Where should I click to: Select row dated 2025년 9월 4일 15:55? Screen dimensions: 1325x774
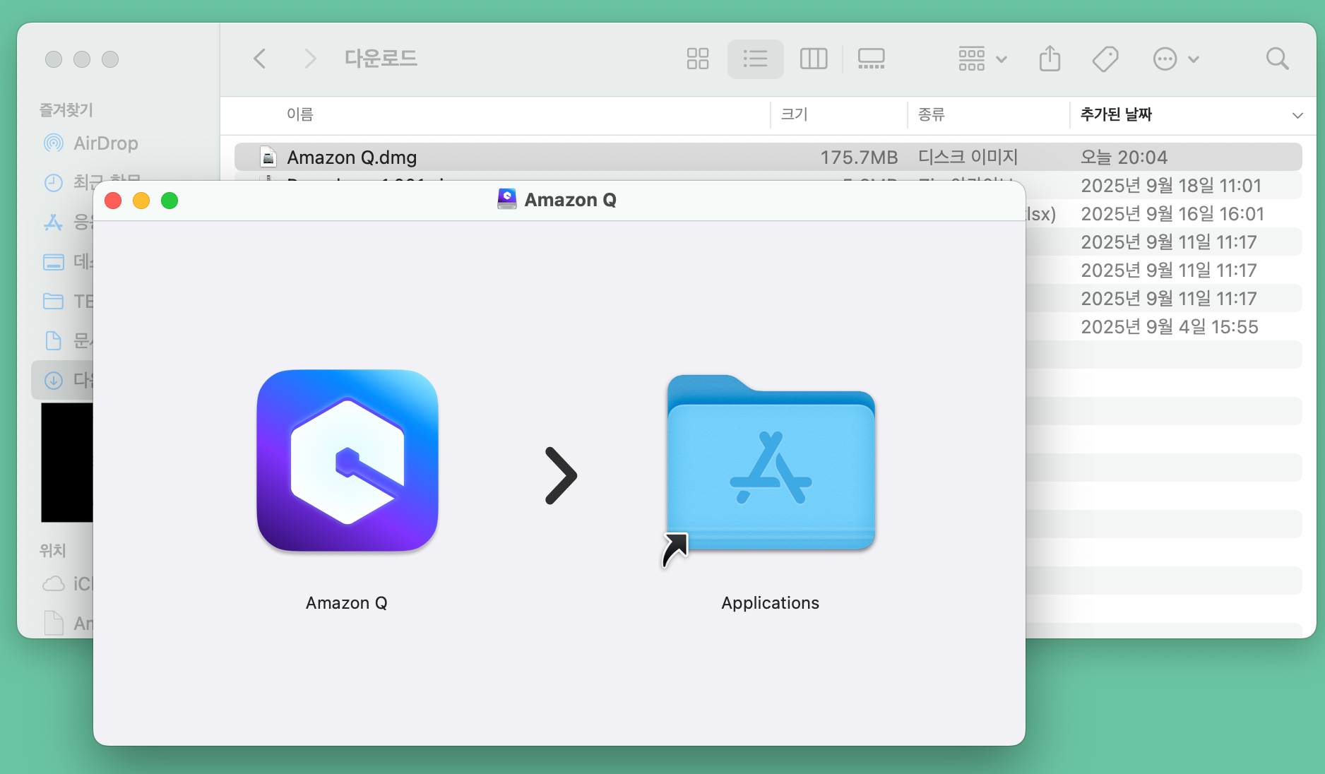point(1170,326)
